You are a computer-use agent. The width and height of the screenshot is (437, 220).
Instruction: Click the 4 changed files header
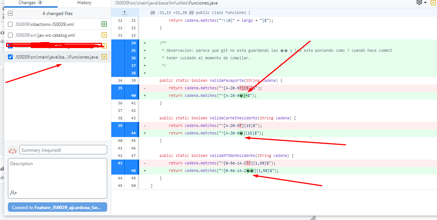click(x=57, y=13)
